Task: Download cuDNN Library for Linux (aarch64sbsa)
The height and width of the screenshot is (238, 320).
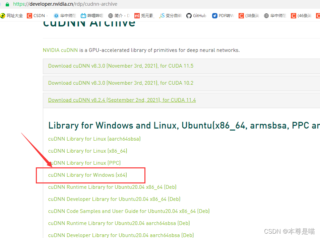Action: pyautogui.click(x=94, y=139)
